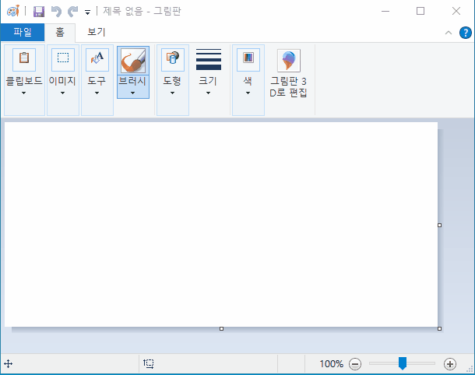The image size is (475, 375).
Task: Expand the 이미지 group dropdown arrow
Action: point(62,93)
